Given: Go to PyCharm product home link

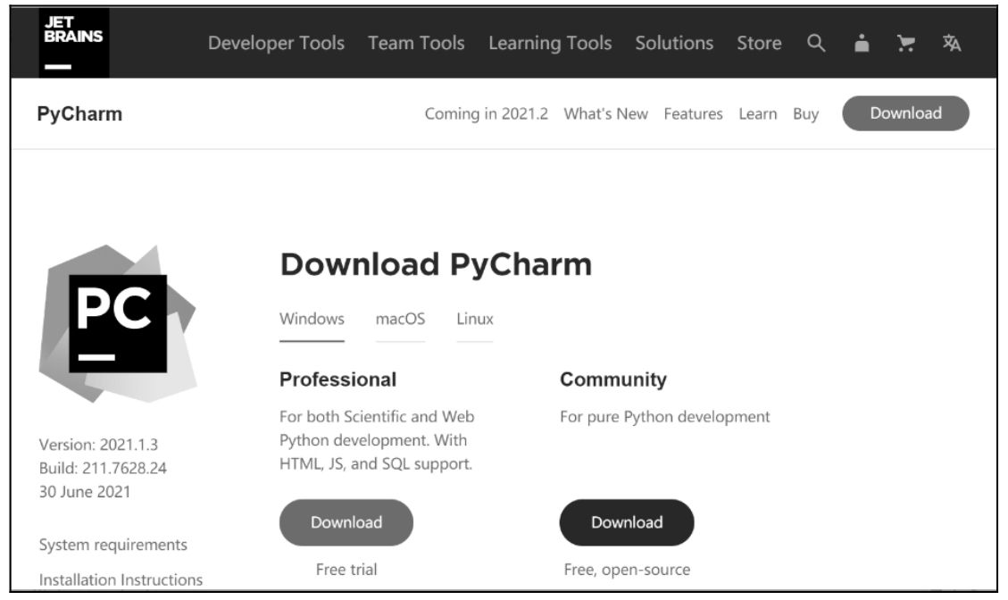Looking at the screenshot, I should pyautogui.click(x=79, y=113).
